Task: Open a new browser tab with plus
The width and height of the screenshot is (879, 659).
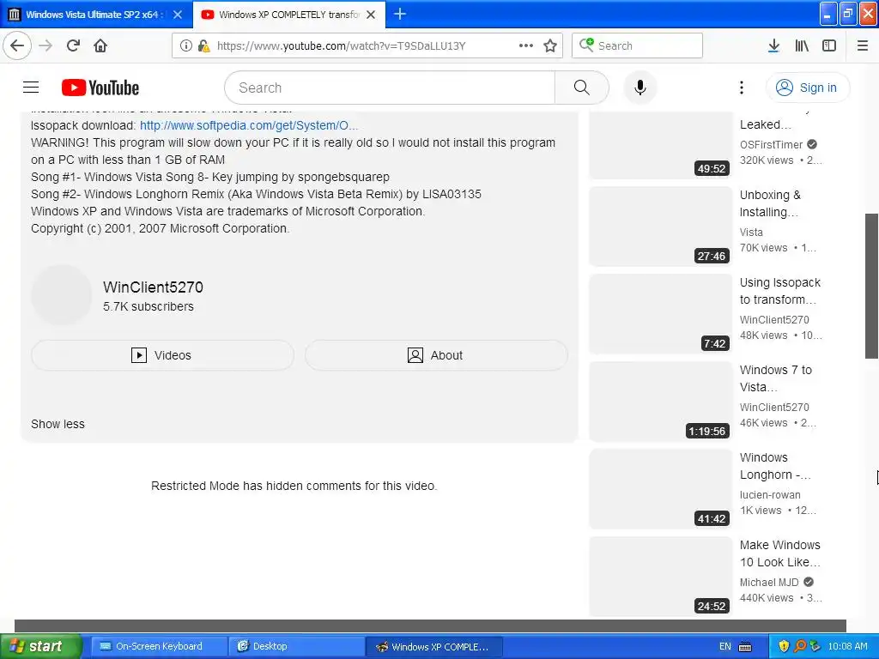Action: pos(400,14)
